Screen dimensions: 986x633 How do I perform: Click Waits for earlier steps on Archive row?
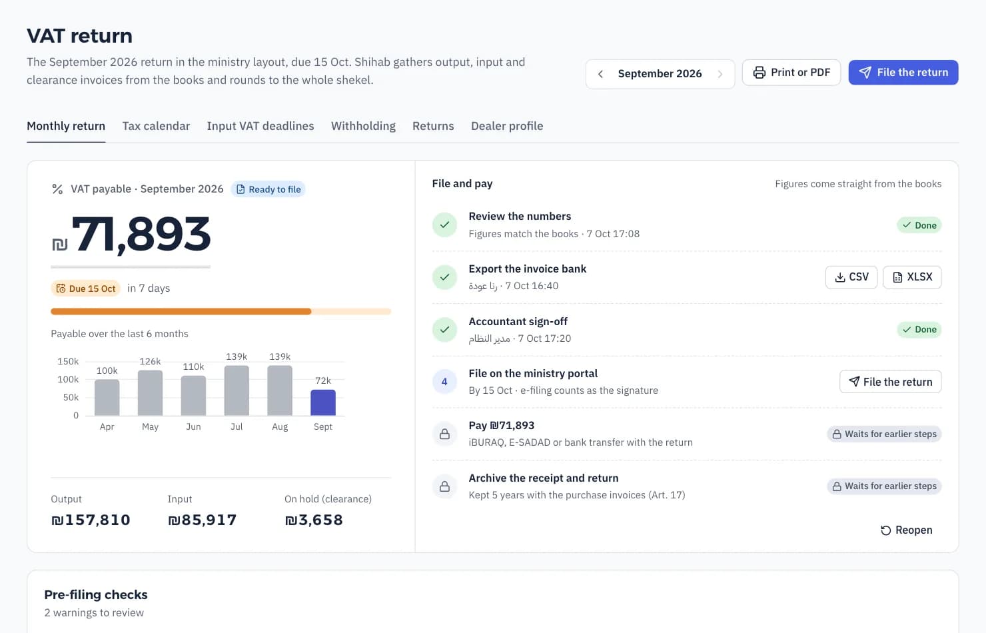point(884,486)
